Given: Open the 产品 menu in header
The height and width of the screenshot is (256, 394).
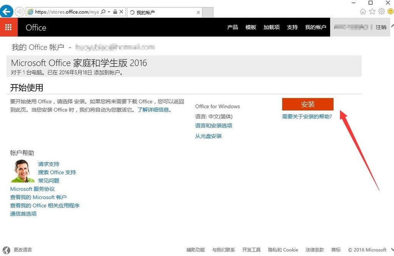Looking at the screenshot, I should (232, 27).
